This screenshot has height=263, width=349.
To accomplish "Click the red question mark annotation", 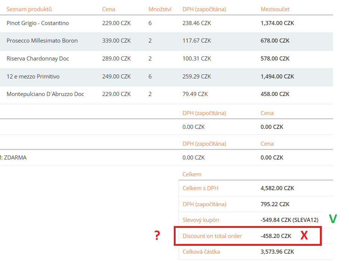I will (x=157, y=236).
